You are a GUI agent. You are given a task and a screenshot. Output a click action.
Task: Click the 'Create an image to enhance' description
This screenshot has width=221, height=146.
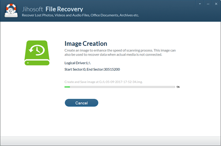[x=120, y=52]
